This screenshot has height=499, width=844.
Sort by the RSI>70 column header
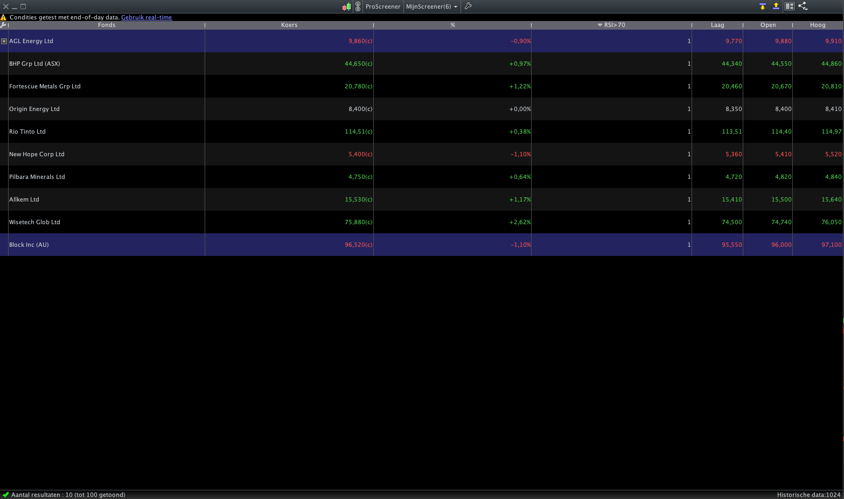click(x=611, y=25)
